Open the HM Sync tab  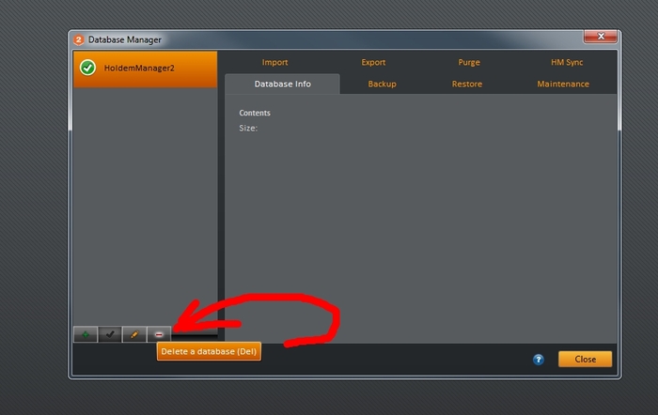click(x=567, y=63)
